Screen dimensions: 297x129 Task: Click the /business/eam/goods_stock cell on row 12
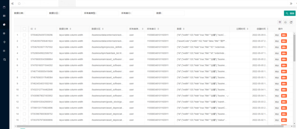click(108, 102)
